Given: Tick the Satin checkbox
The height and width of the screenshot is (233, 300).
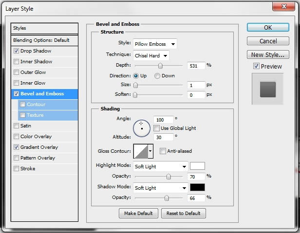Looking at the screenshot, I should (16, 126).
